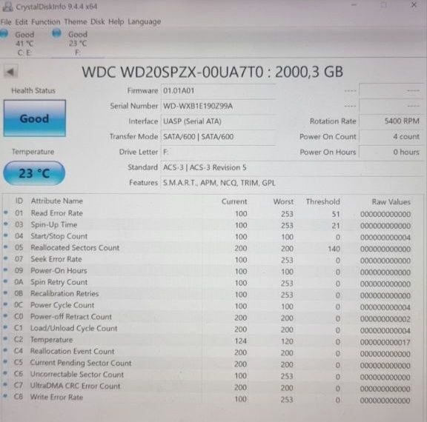Open the Theme menu
The height and width of the screenshot is (422, 427).
[76, 21]
